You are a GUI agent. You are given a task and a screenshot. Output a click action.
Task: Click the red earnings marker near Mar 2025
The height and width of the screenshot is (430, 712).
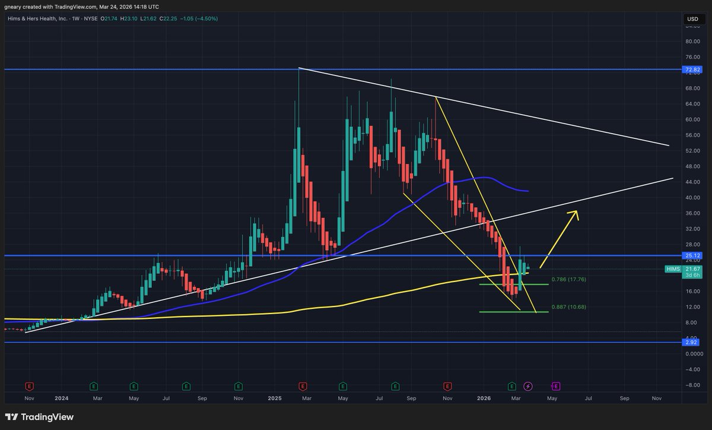pos(303,385)
